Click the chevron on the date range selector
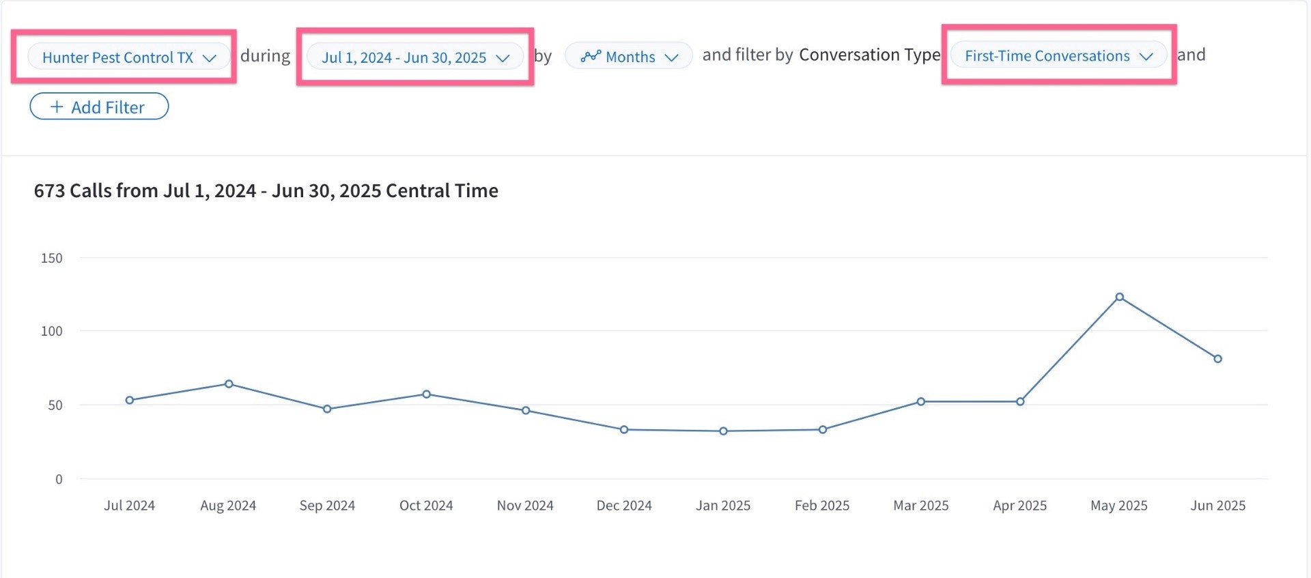Viewport: 1311px width, 578px height. [x=503, y=58]
